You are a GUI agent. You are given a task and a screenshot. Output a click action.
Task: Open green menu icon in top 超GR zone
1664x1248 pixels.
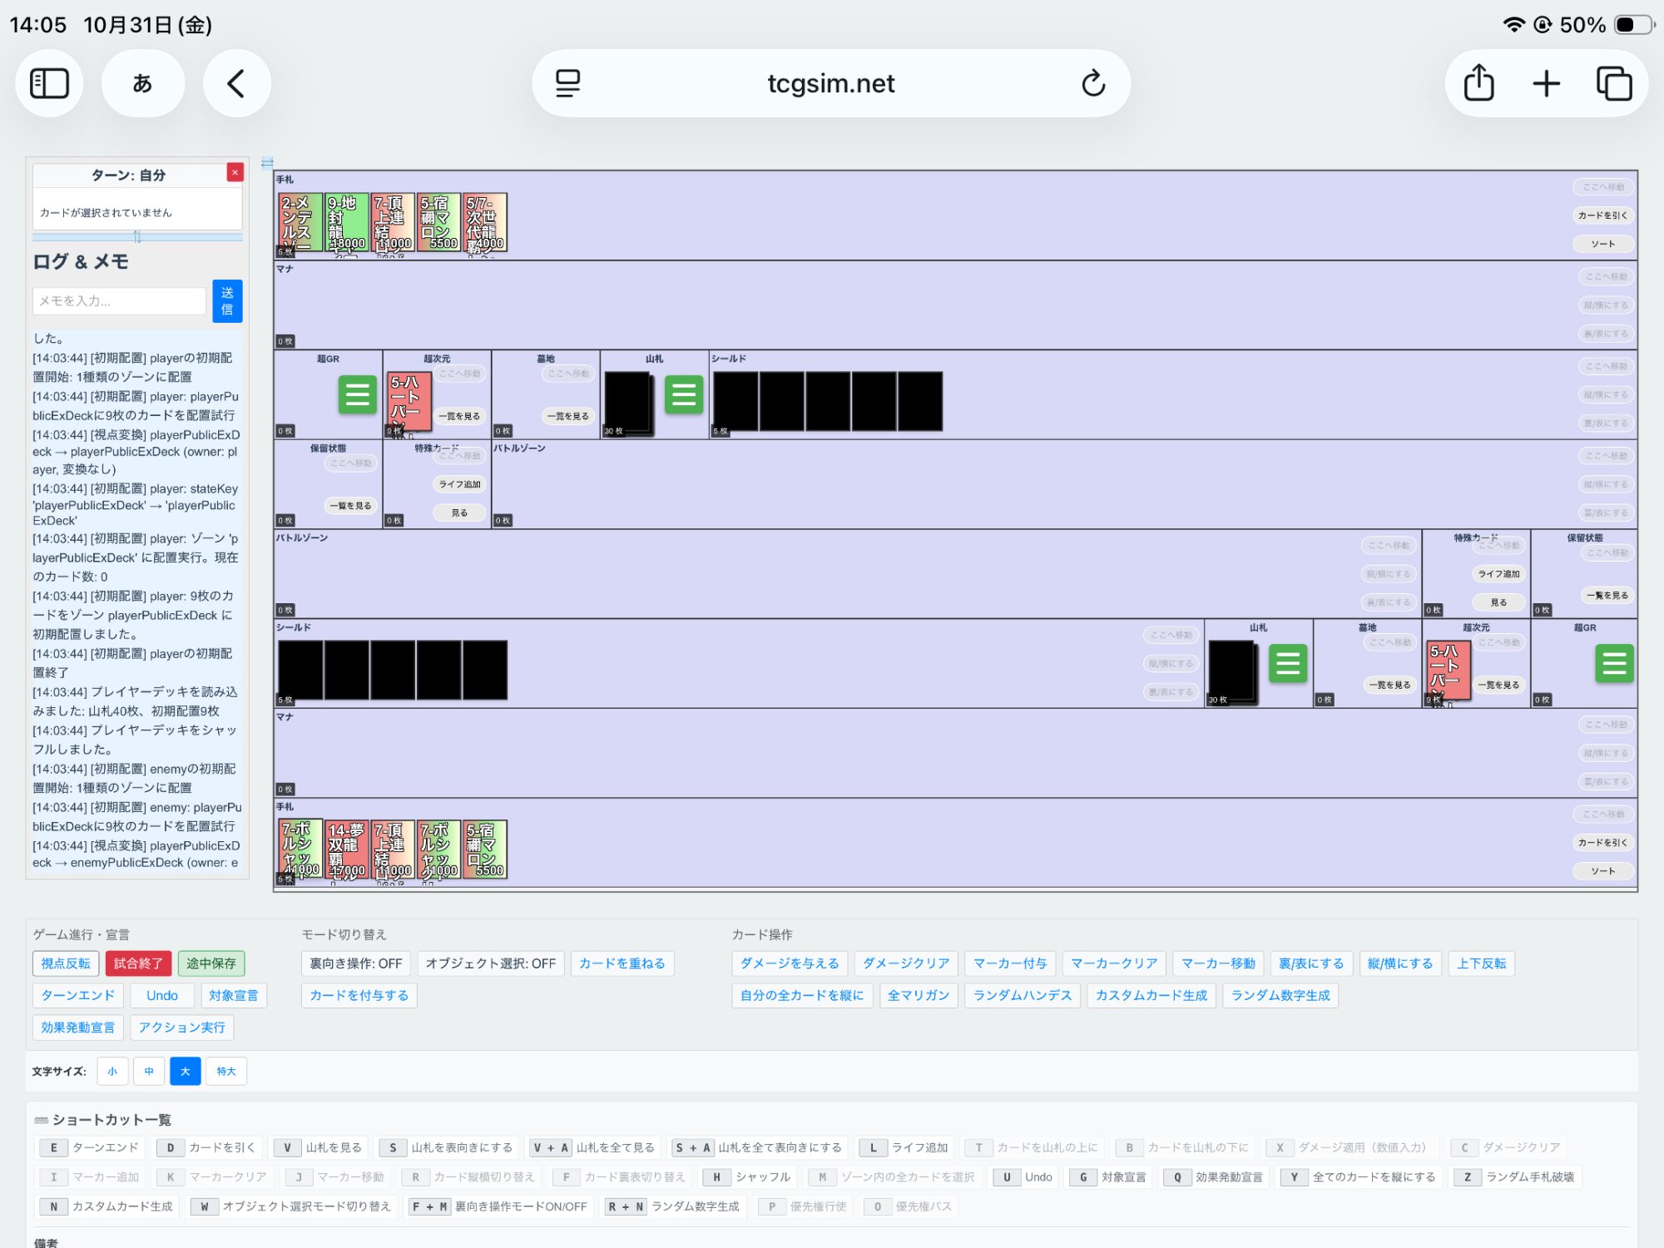[357, 394]
